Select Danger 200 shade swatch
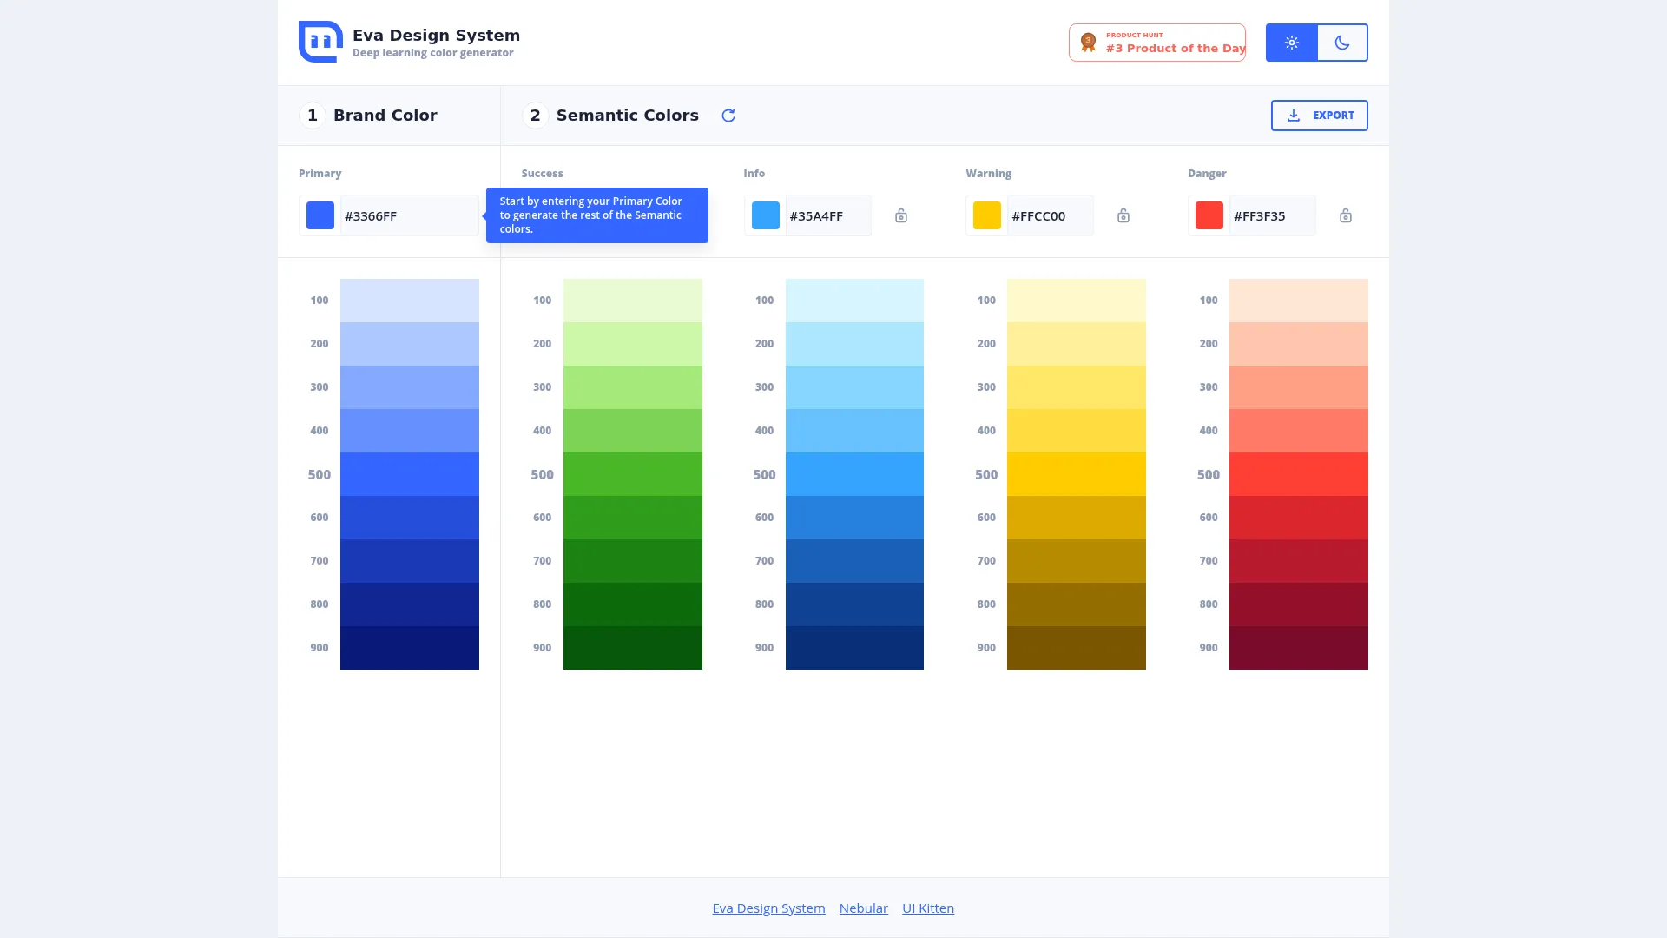This screenshot has height=938, width=1667. pyautogui.click(x=1299, y=344)
